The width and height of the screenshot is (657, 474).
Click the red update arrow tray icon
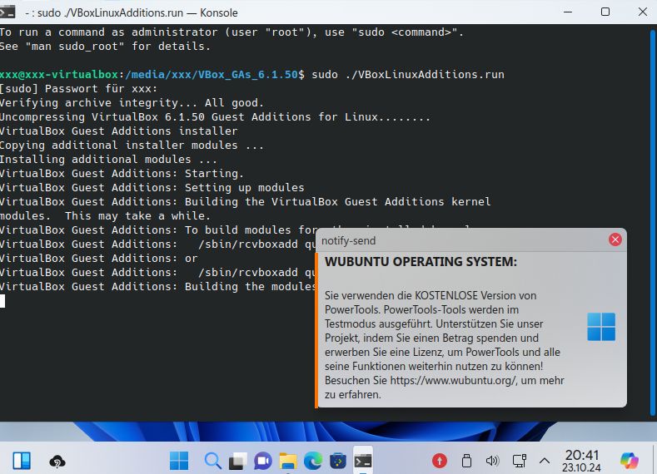tap(440, 461)
